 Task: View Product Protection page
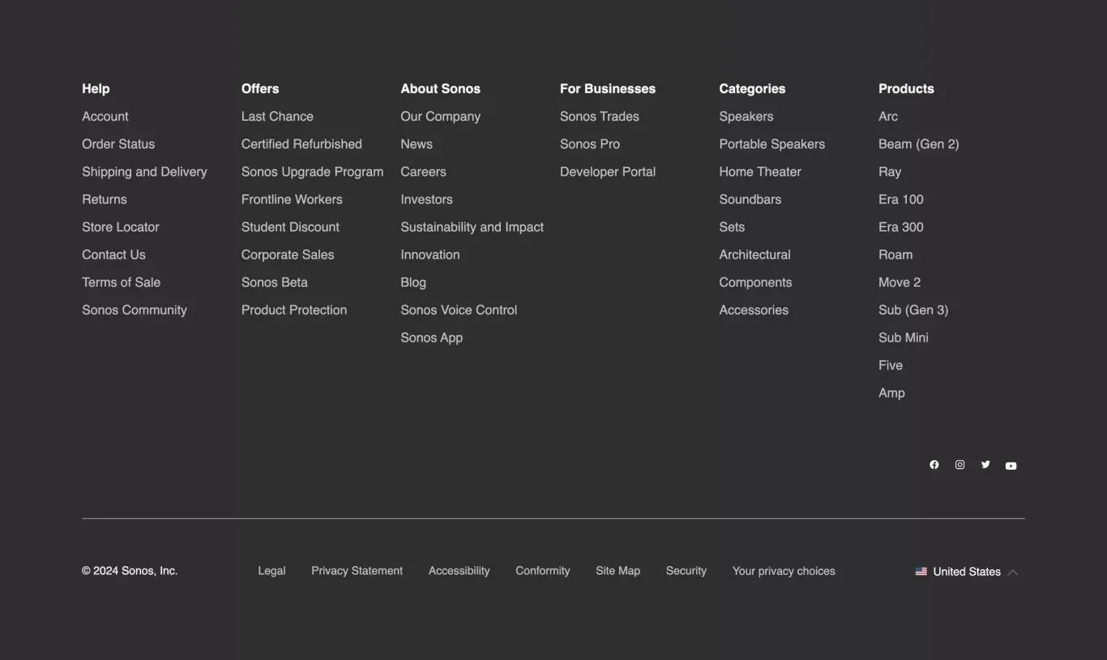pos(294,310)
